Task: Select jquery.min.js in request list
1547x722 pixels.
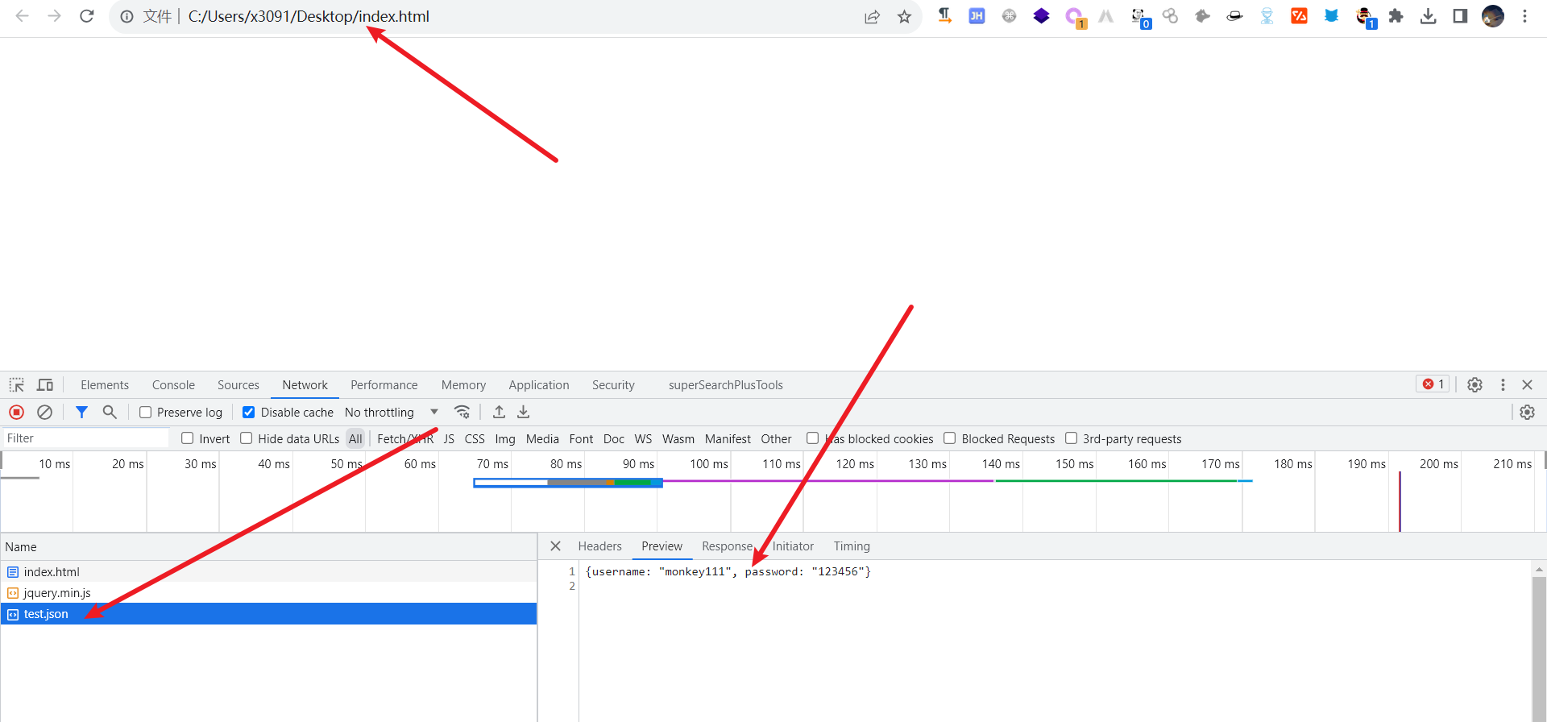Action: (x=57, y=593)
